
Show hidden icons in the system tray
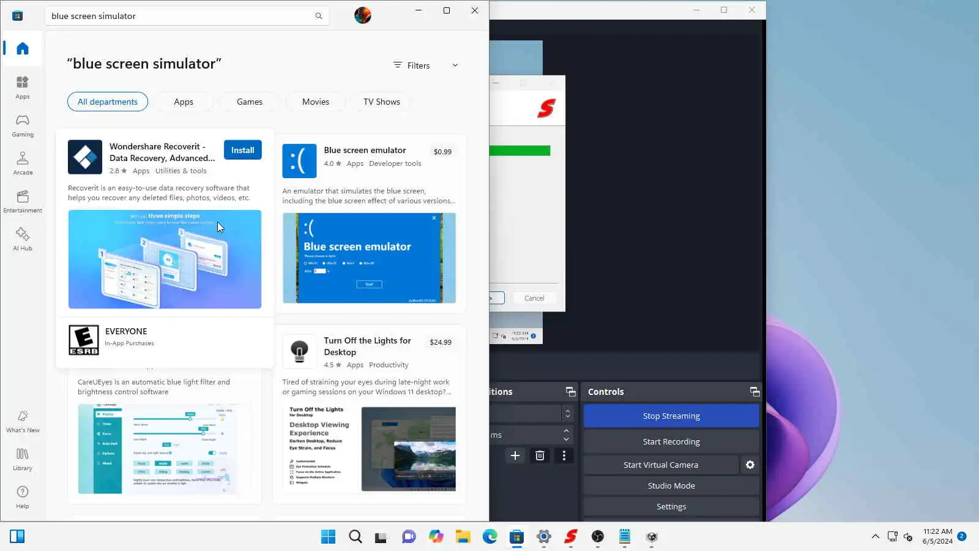pyautogui.click(x=876, y=537)
